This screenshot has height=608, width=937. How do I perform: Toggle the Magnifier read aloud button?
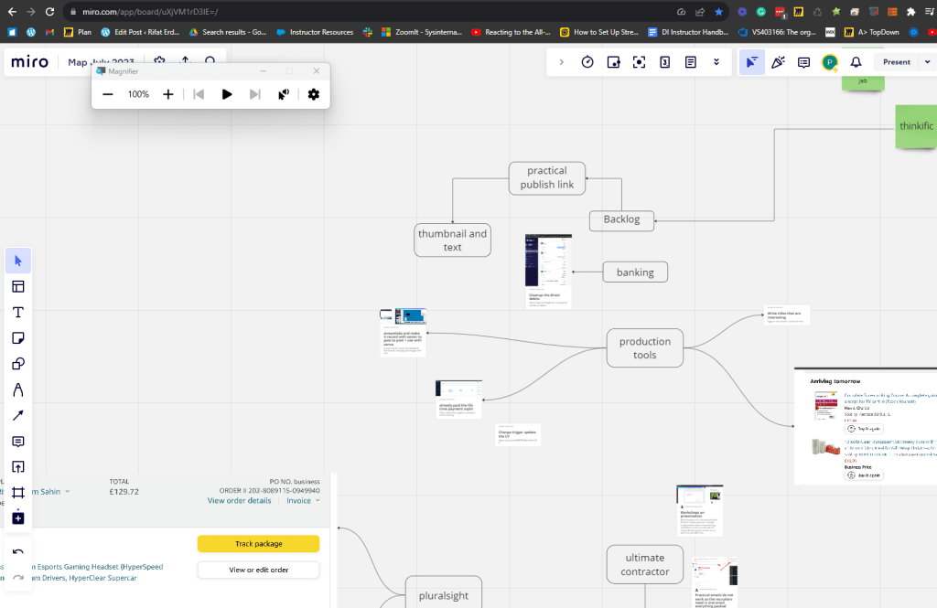[x=284, y=94]
